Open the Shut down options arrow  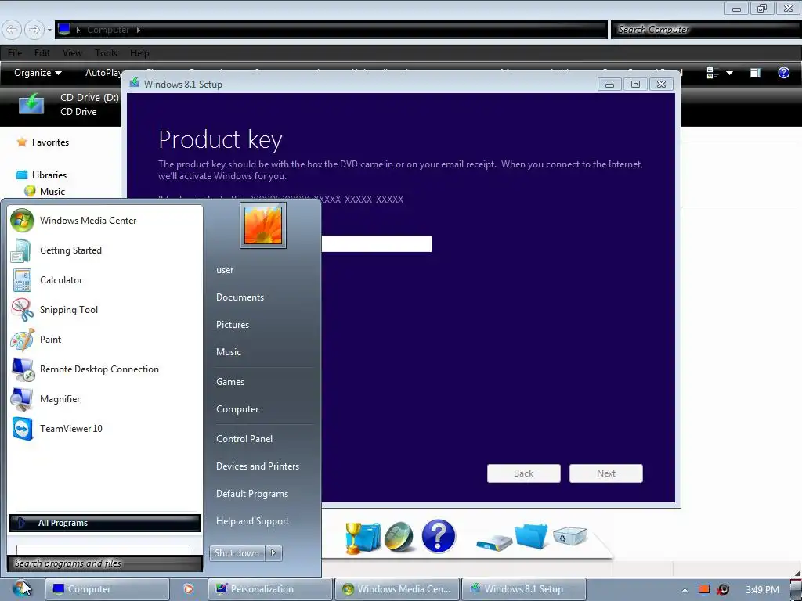tap(273, 553)
